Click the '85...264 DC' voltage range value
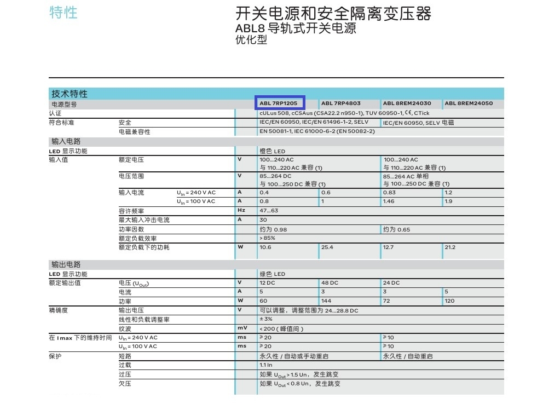The width and height of the screenshot is (543, 416). (x=275, y=176)
